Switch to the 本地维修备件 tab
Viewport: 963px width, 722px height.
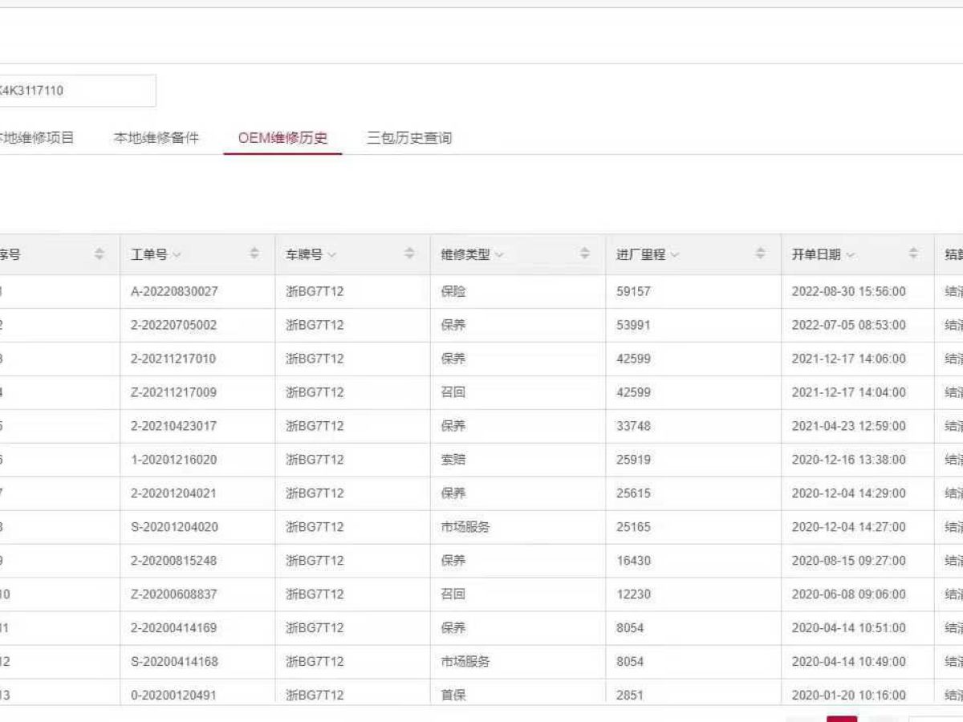[x=156, y=138]
